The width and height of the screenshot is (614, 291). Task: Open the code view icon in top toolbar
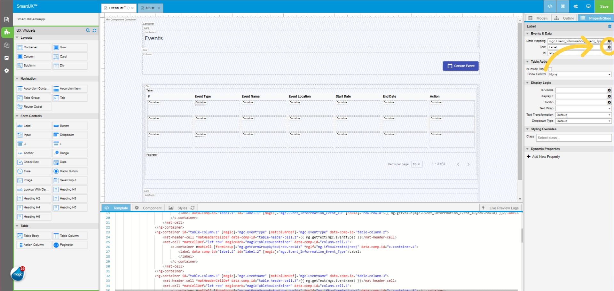[550, 6]
